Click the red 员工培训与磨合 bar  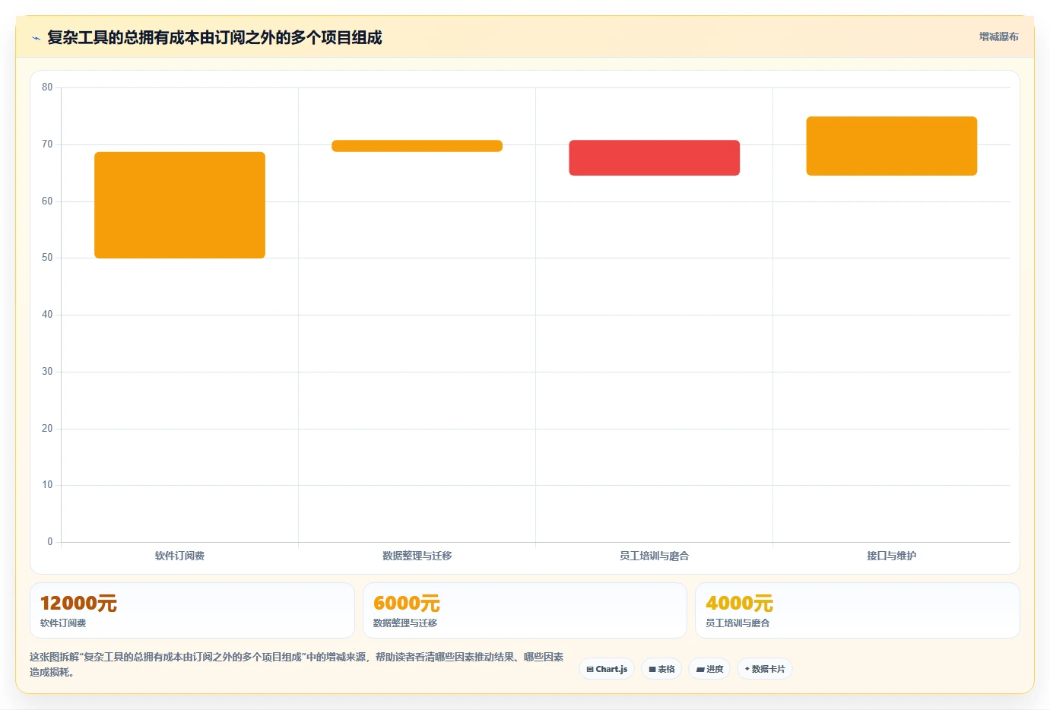tap(654, 158)
